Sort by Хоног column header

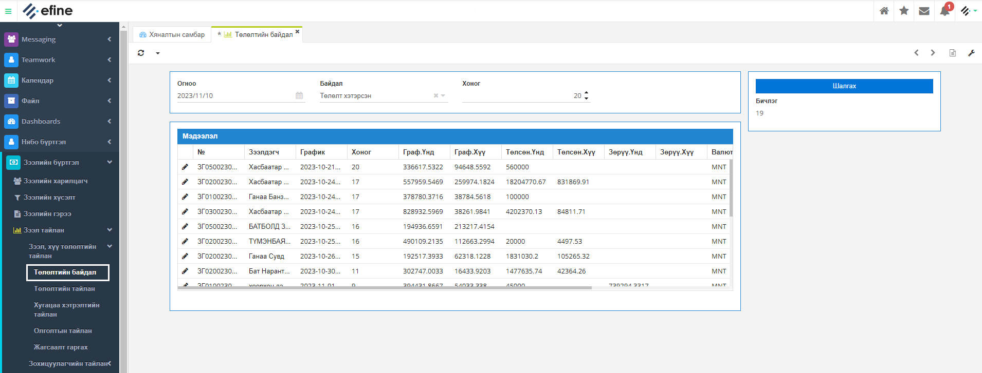pyautogui.click(x=373, y=152)
